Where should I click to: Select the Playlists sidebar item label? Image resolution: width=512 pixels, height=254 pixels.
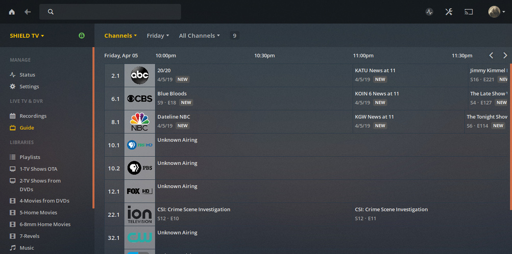(30, 157)
